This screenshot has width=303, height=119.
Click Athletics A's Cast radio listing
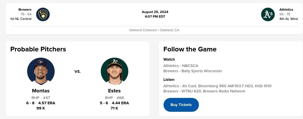[217, 86]
